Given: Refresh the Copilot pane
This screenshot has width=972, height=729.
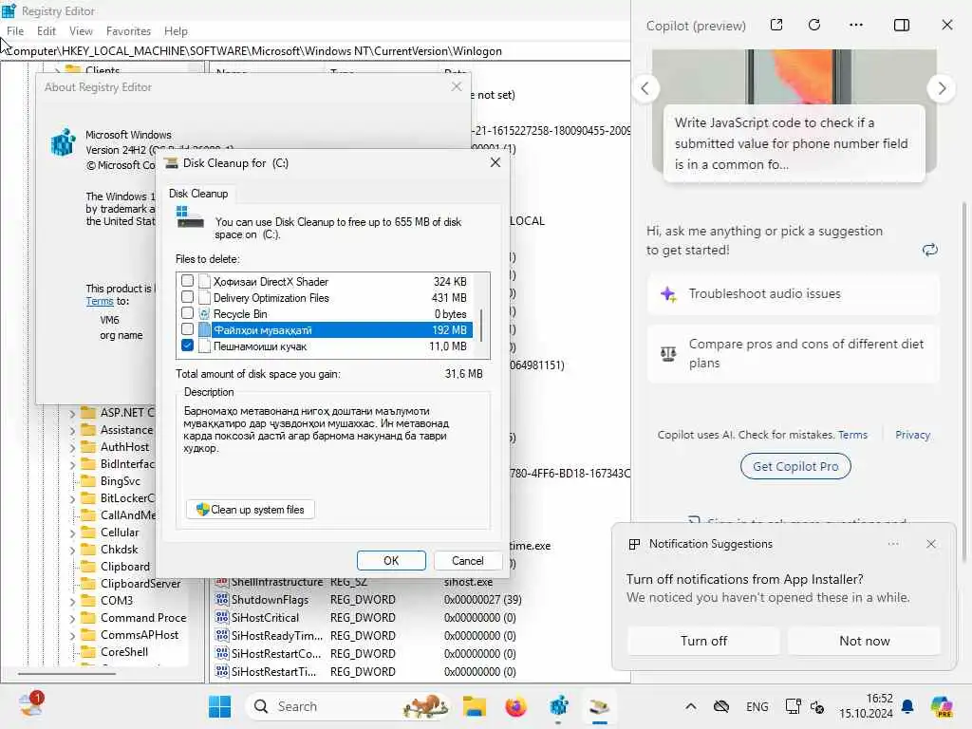Looking at the screenshot, I should pyautogui.click(x=814, y=25).
